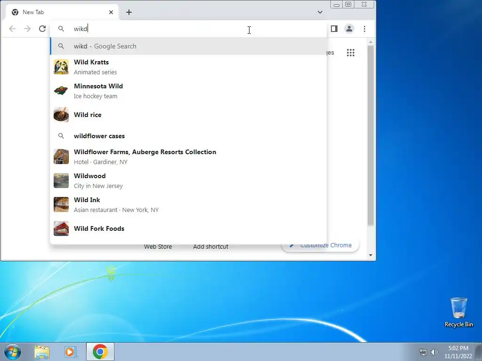This screenshot has width=482, height=361.
Task: Click Wild Fork Foods thumbnail
Action: [61, 229]
